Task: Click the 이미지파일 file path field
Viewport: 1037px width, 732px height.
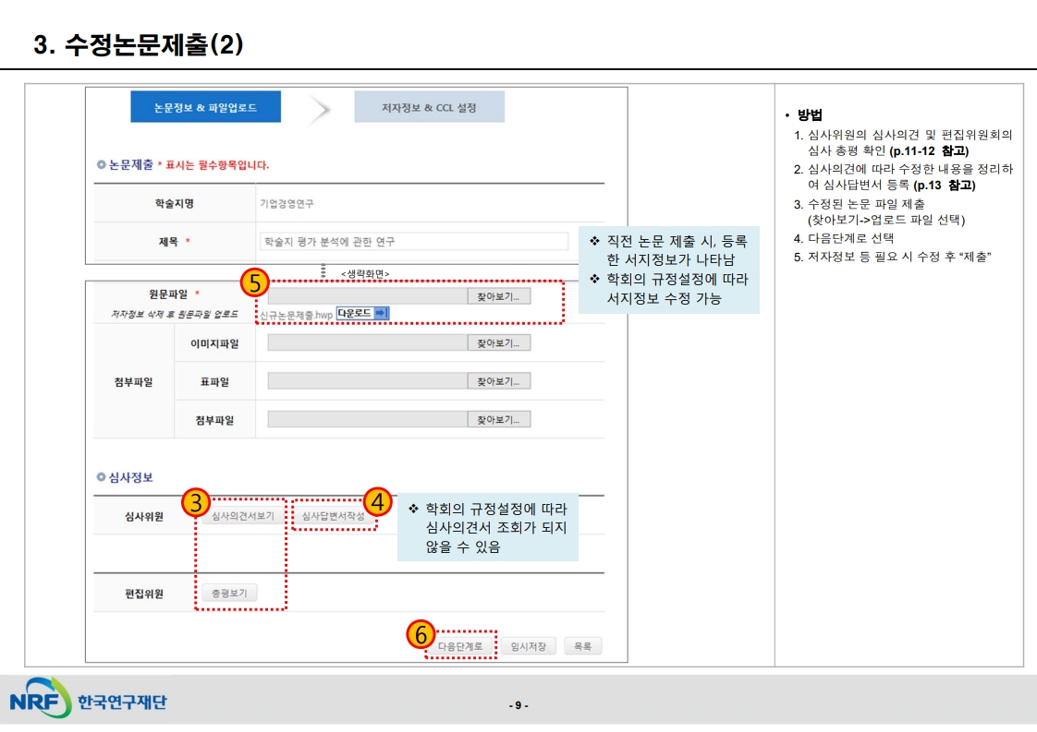Action: coord(368,342)
